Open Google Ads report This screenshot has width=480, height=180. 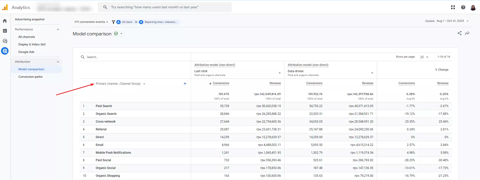click(26, 52)
